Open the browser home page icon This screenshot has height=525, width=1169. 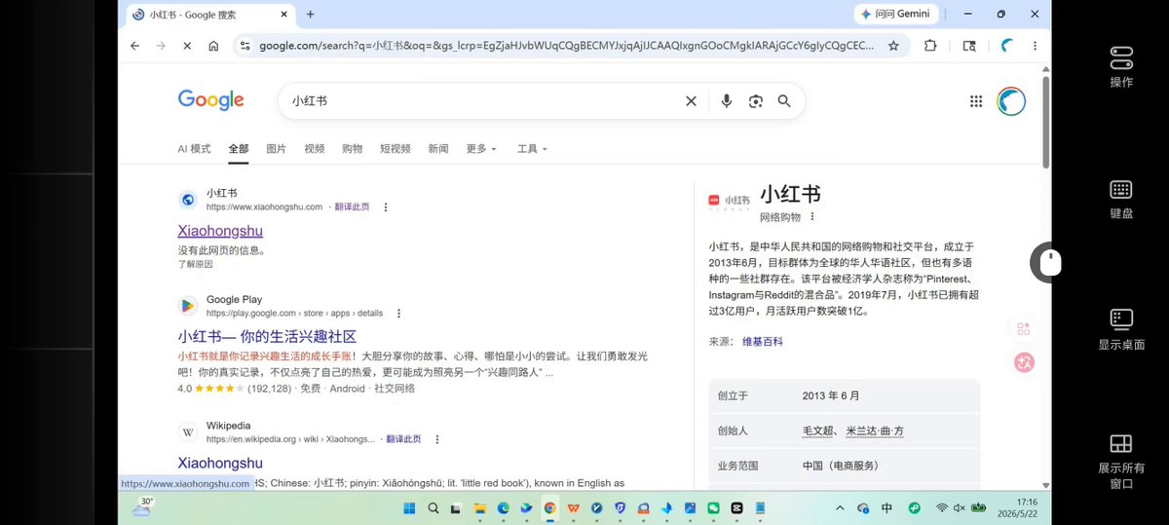(x=213, y=46)
